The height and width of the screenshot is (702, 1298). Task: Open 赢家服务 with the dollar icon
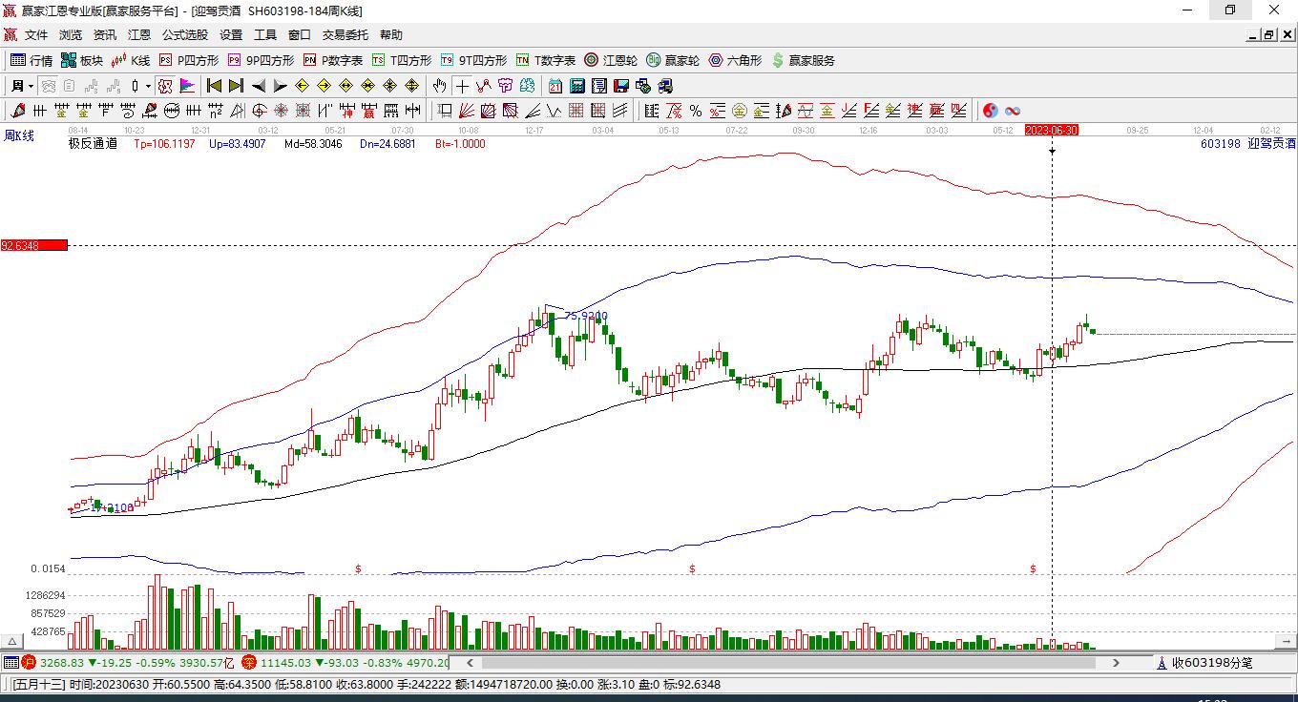click(x=803, y=60)
